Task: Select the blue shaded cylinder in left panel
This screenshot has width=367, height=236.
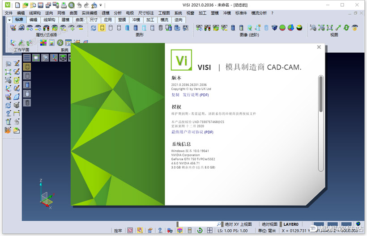Action: (27, 85)
